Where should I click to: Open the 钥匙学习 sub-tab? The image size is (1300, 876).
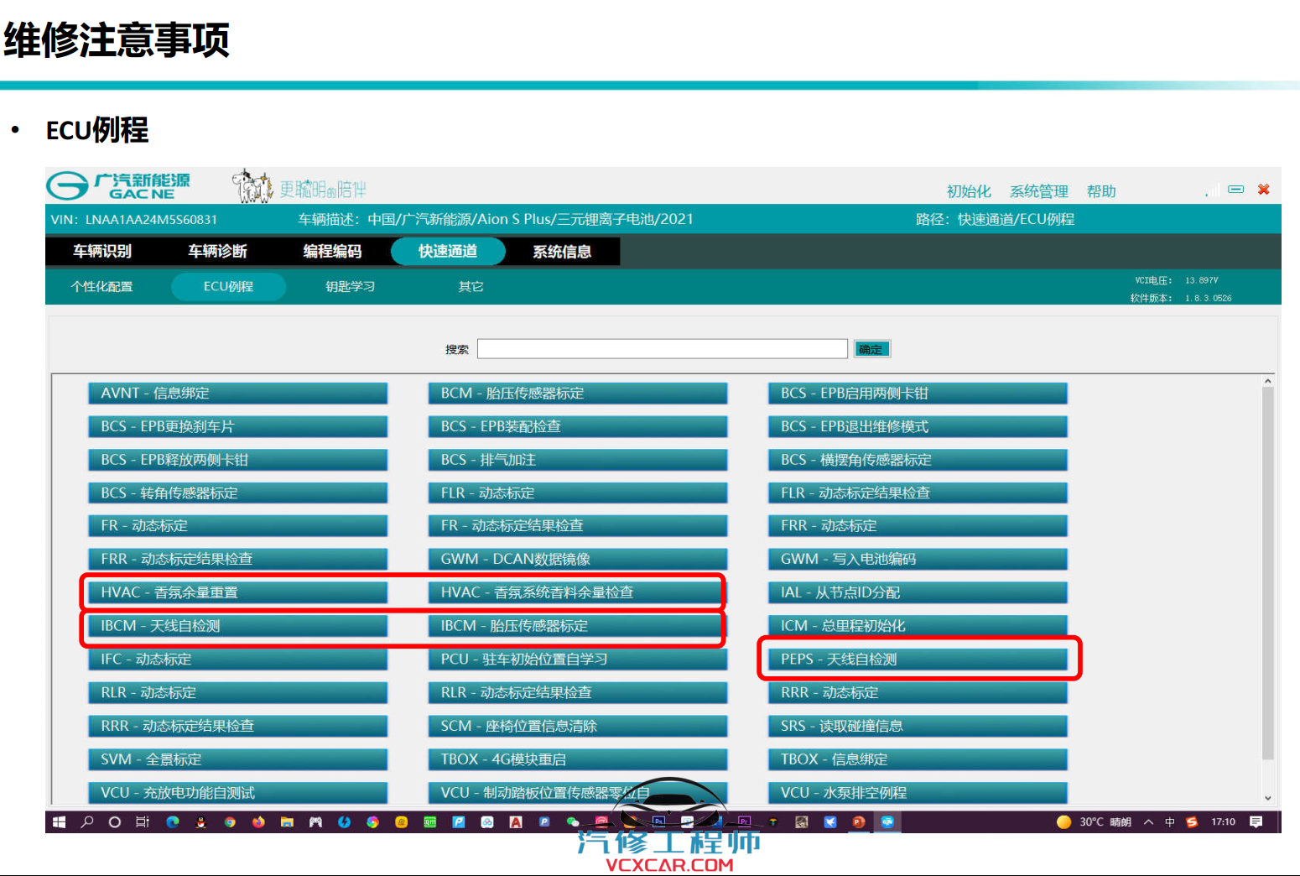point(350,287)
